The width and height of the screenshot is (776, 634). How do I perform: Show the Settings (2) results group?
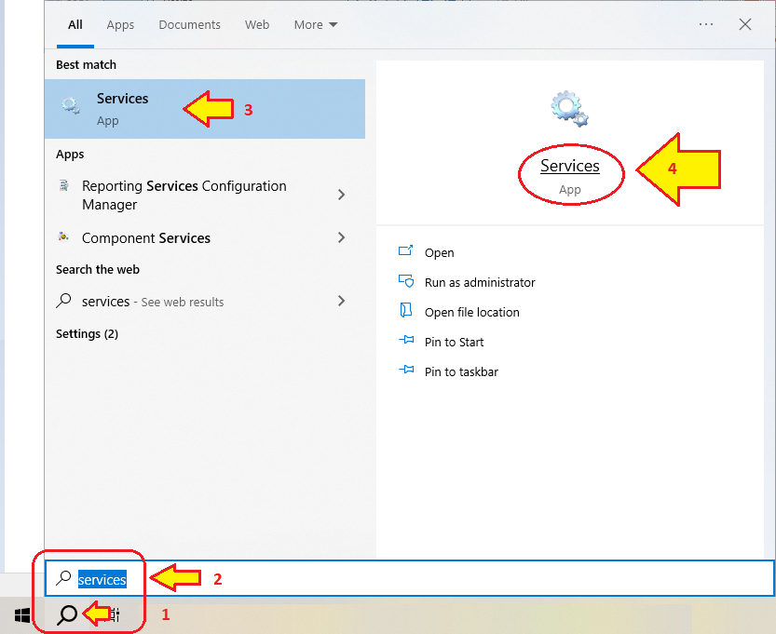(x=88, y=334)
